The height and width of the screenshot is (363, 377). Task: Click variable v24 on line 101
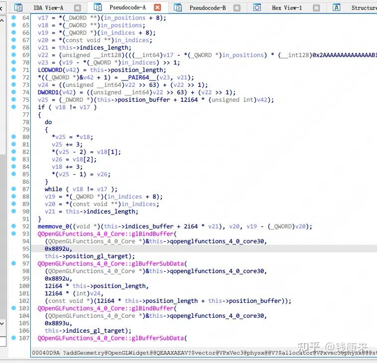[x=95, y=293]
